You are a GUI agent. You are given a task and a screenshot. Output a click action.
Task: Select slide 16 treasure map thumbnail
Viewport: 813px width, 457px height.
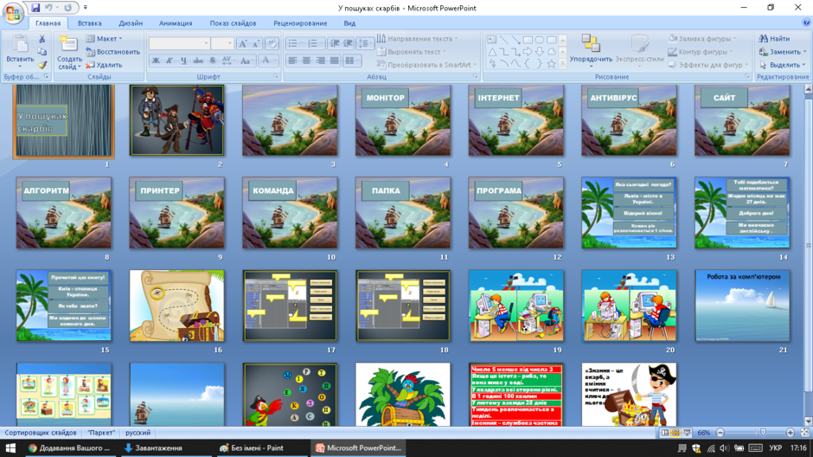point(176,306)
